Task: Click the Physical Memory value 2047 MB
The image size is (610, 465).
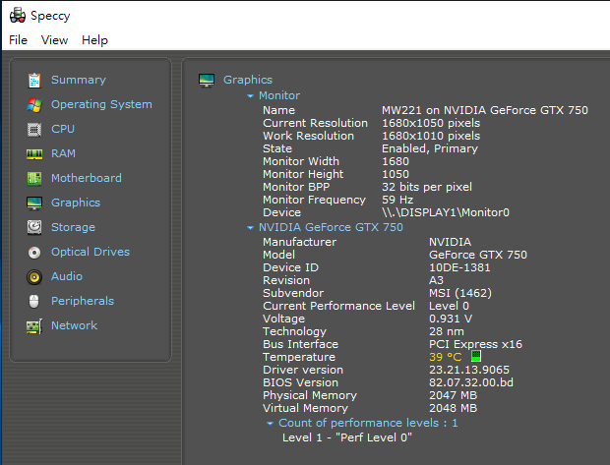Action: [453, 395]
